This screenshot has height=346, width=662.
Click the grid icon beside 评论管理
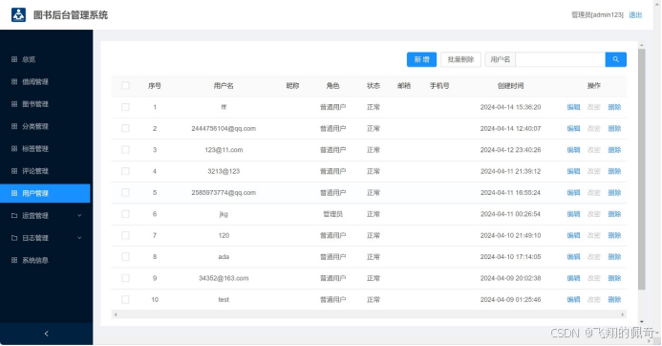point(14,171)
